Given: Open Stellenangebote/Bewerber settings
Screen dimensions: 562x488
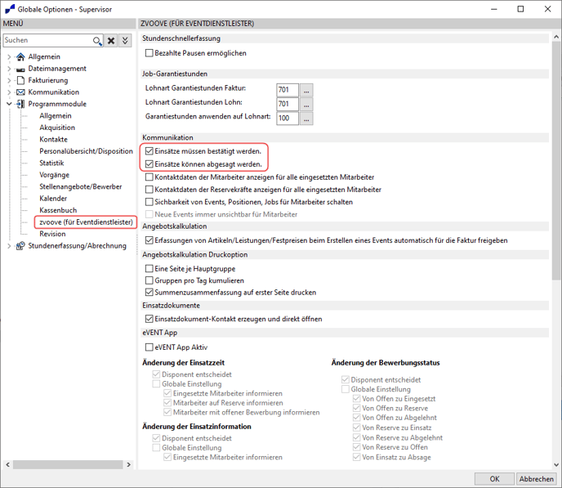Looking at the screenshot, I should click(81, 187).
